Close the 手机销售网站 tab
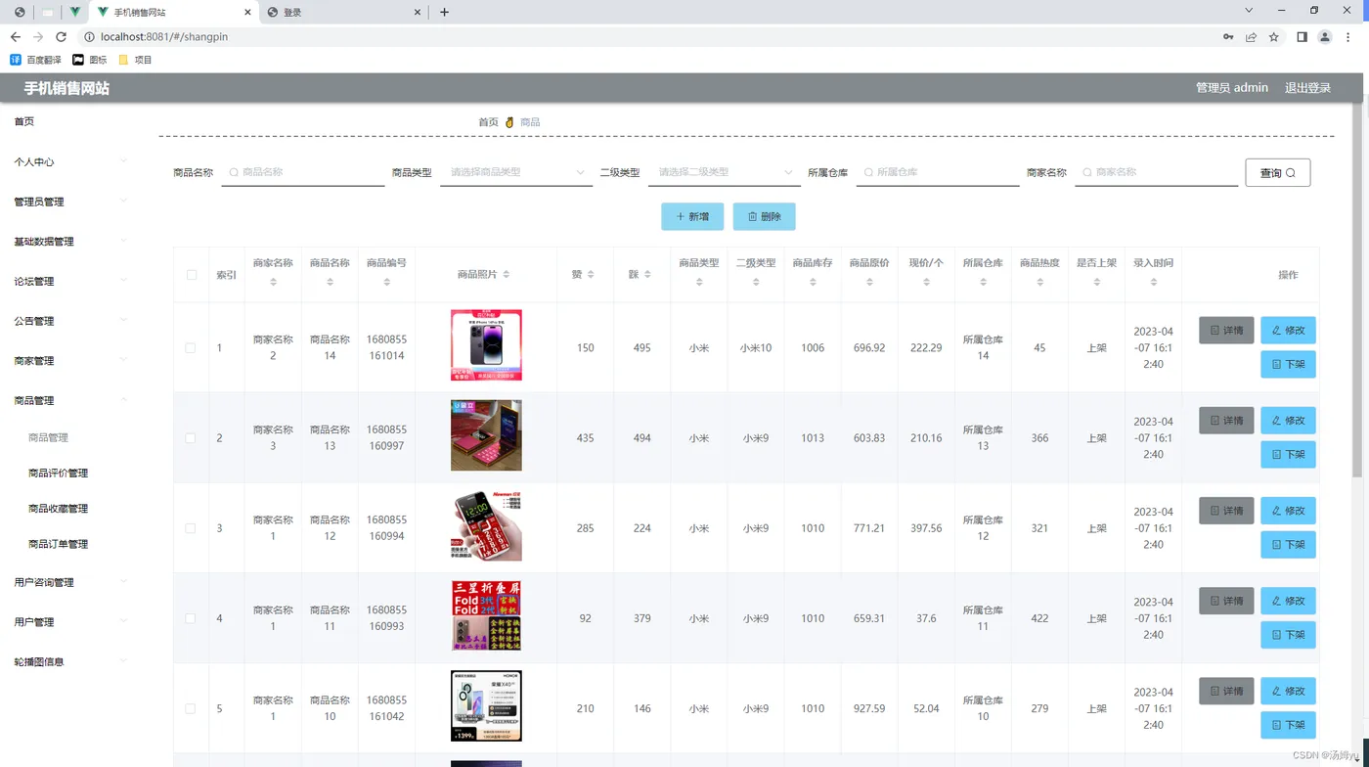1369x767 pixels. (x=245, y=12)
